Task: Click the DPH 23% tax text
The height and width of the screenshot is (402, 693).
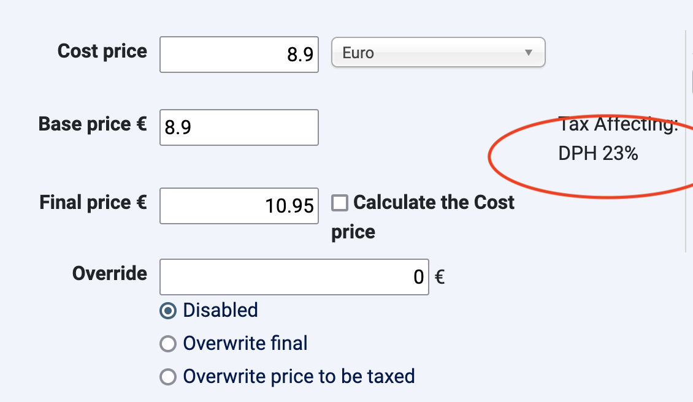Action: point(598,153)
